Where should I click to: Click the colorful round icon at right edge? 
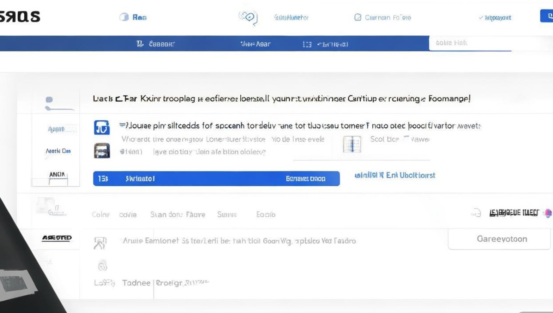[x=548, y=213]
